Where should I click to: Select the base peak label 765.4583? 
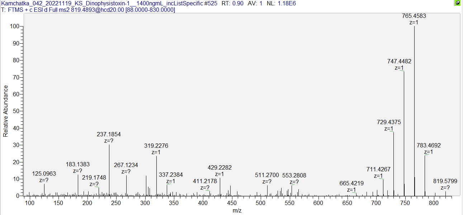[x=414, y=16]
